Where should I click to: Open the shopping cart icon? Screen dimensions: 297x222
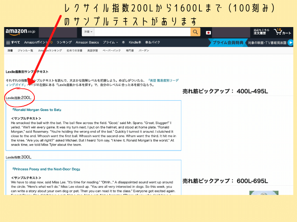(282, 32)
